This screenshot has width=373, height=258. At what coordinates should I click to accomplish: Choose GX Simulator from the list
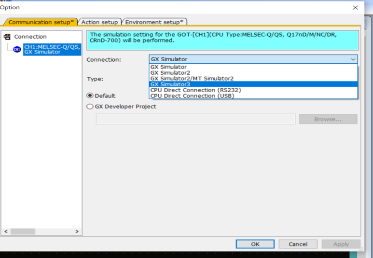pos(253,67)
